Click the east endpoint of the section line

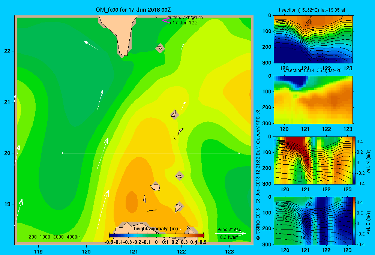tap(239, 153)
